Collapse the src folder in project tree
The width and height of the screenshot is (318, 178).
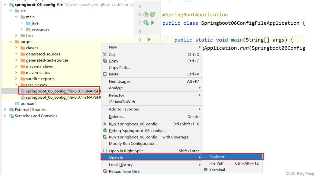[x=10, y=11]
